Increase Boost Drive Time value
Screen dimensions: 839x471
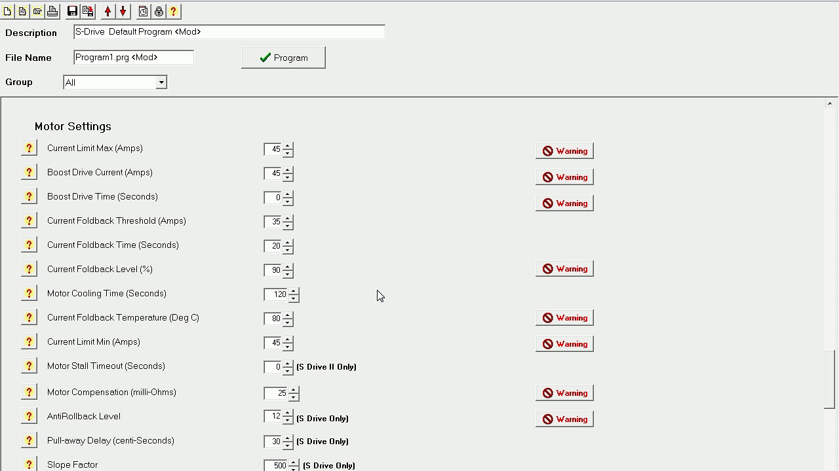(288, 194)
